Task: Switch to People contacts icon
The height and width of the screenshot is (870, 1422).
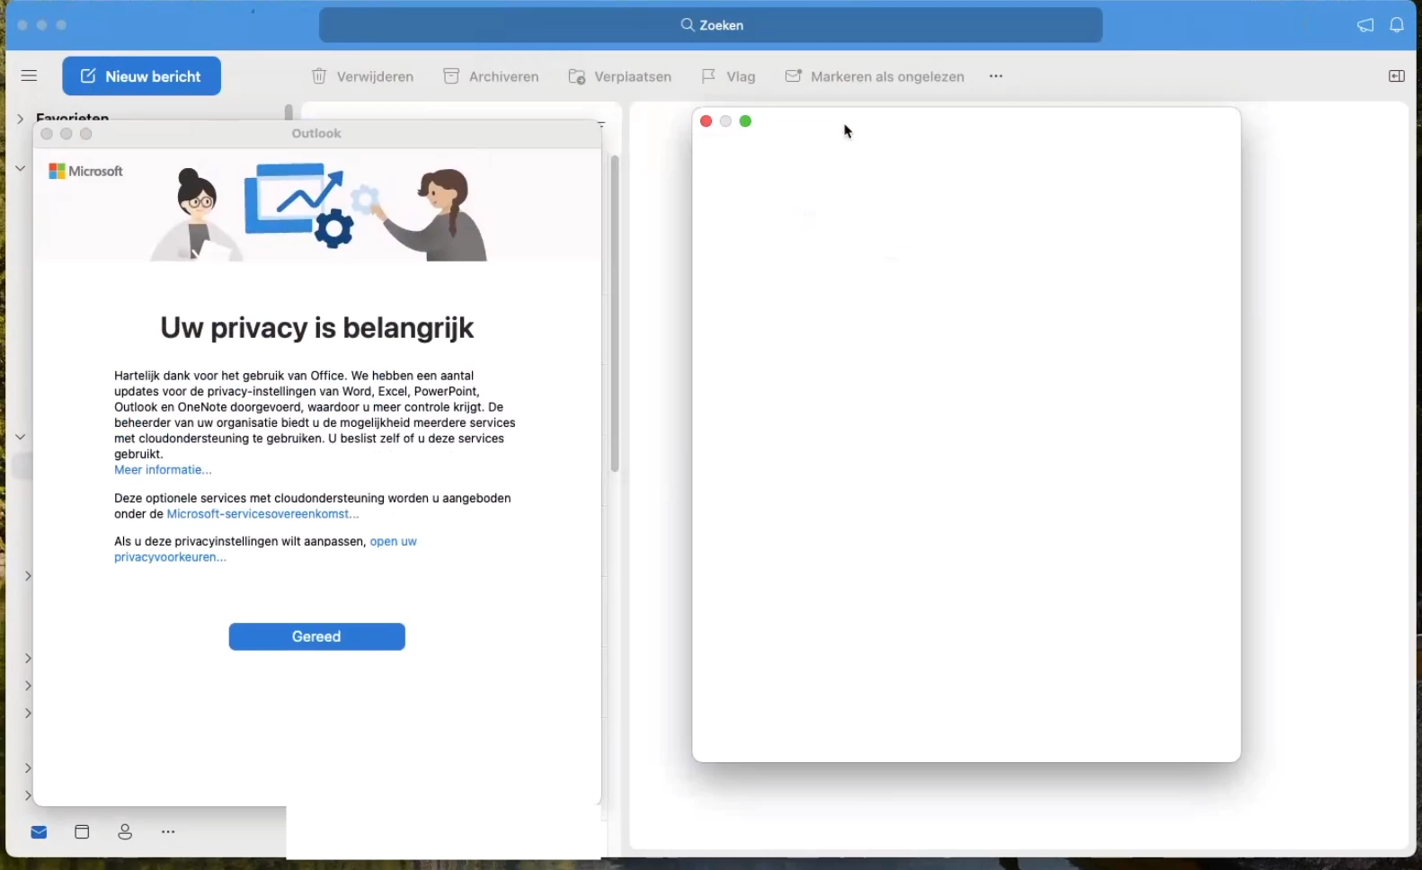Action: point(125,832)
